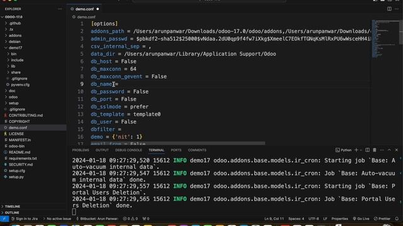The height and width of the screenshot is (226, 403).
Task: Expand doc folder
Action: (x=12, y=90)
